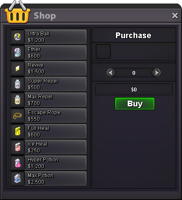Decrease quantity with the left arrow
The width and height of the screenshot is (182, 200).
[111, 73]
